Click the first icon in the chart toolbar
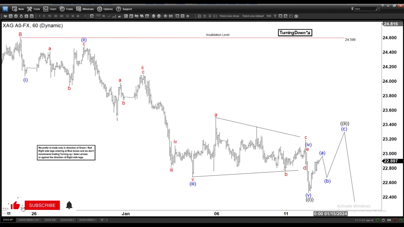The width and height of the screenshot is (404, 227). (5, 16)
